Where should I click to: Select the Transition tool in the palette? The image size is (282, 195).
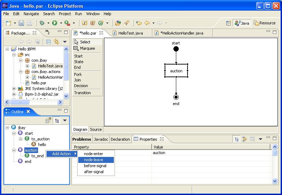coord(82,93)
